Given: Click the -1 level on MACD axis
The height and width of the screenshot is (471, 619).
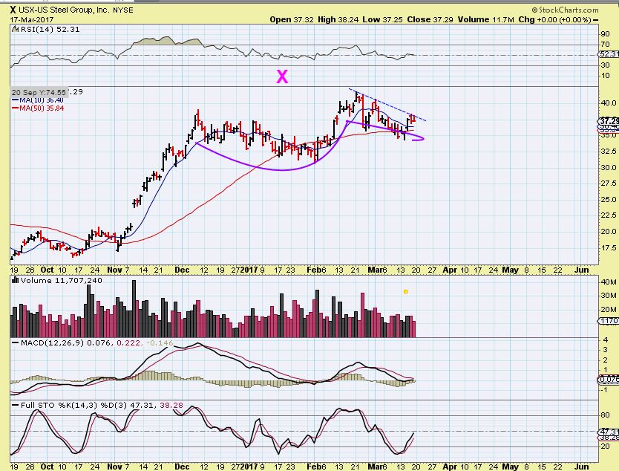Looking at the screenshot, I should (604, 390).
